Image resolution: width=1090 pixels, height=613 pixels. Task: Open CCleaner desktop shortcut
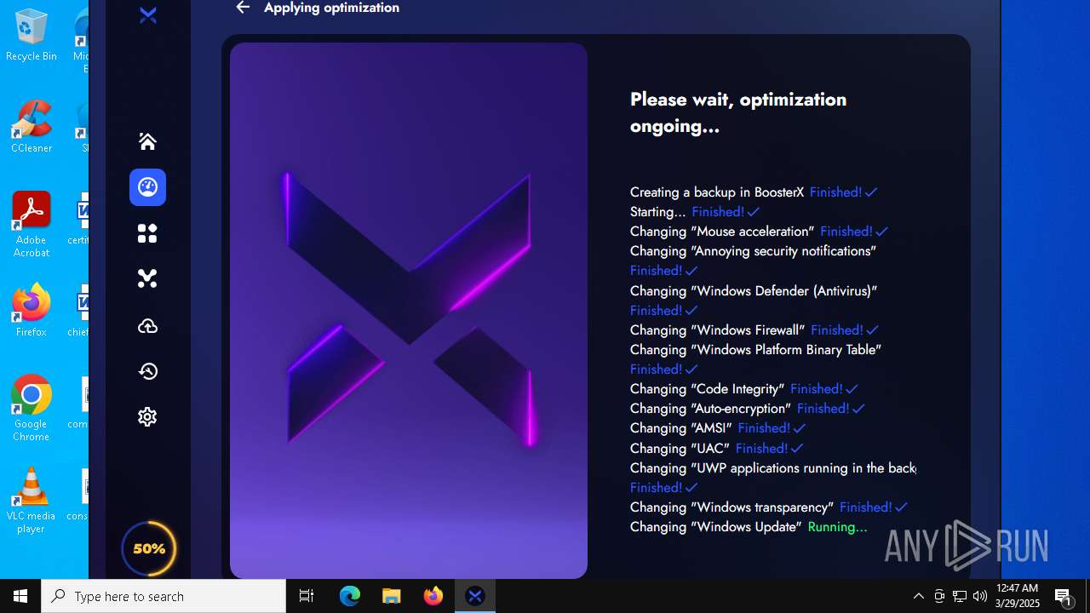pyautogui.click(x=32, y=128)
